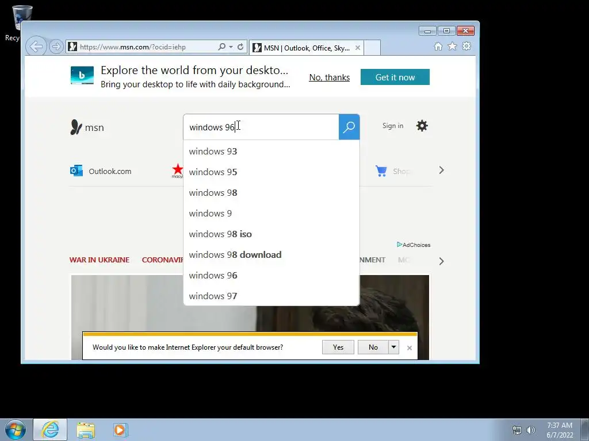Dismiss the default browser notification bar

(x=410, y=348)
